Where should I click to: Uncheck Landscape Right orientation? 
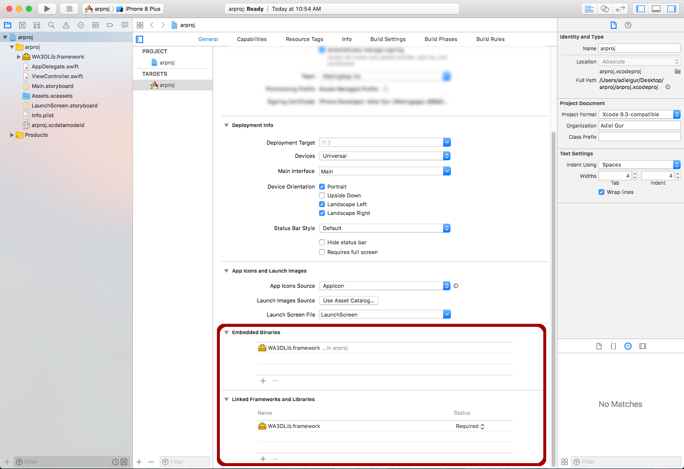[322, 213]
